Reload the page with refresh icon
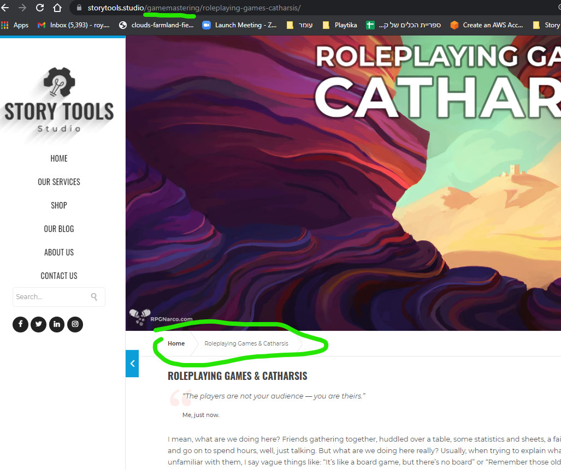Viewport: 561px width, 470px height. point(40,8)
